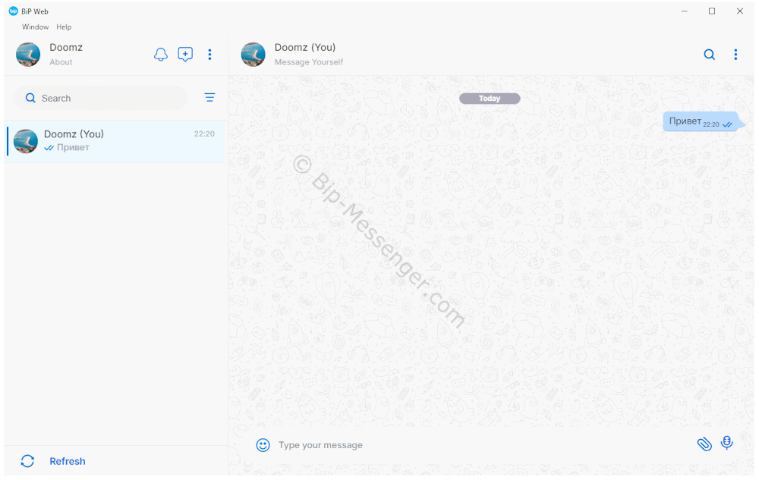Viewport: 759px width, 480px height.
Task: Open sidebar three-dot options menu
Action: (x=209, y=54)
